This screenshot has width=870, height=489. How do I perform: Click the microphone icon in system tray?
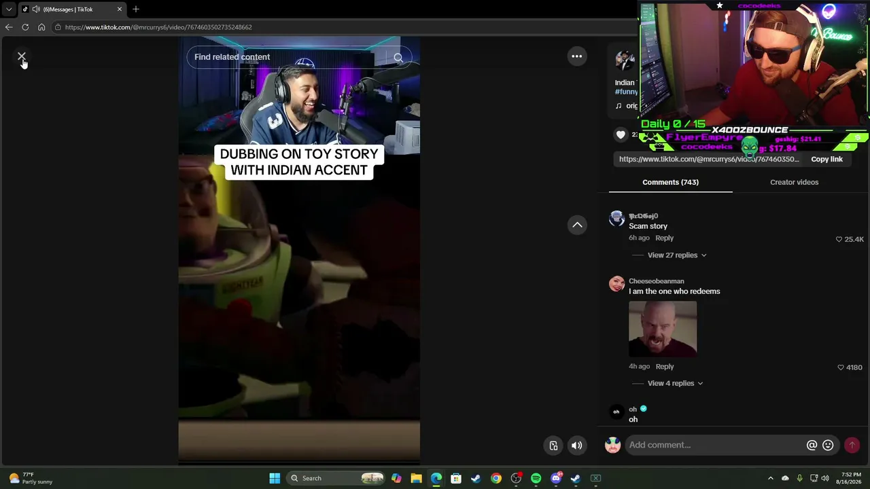pos(799,478)
